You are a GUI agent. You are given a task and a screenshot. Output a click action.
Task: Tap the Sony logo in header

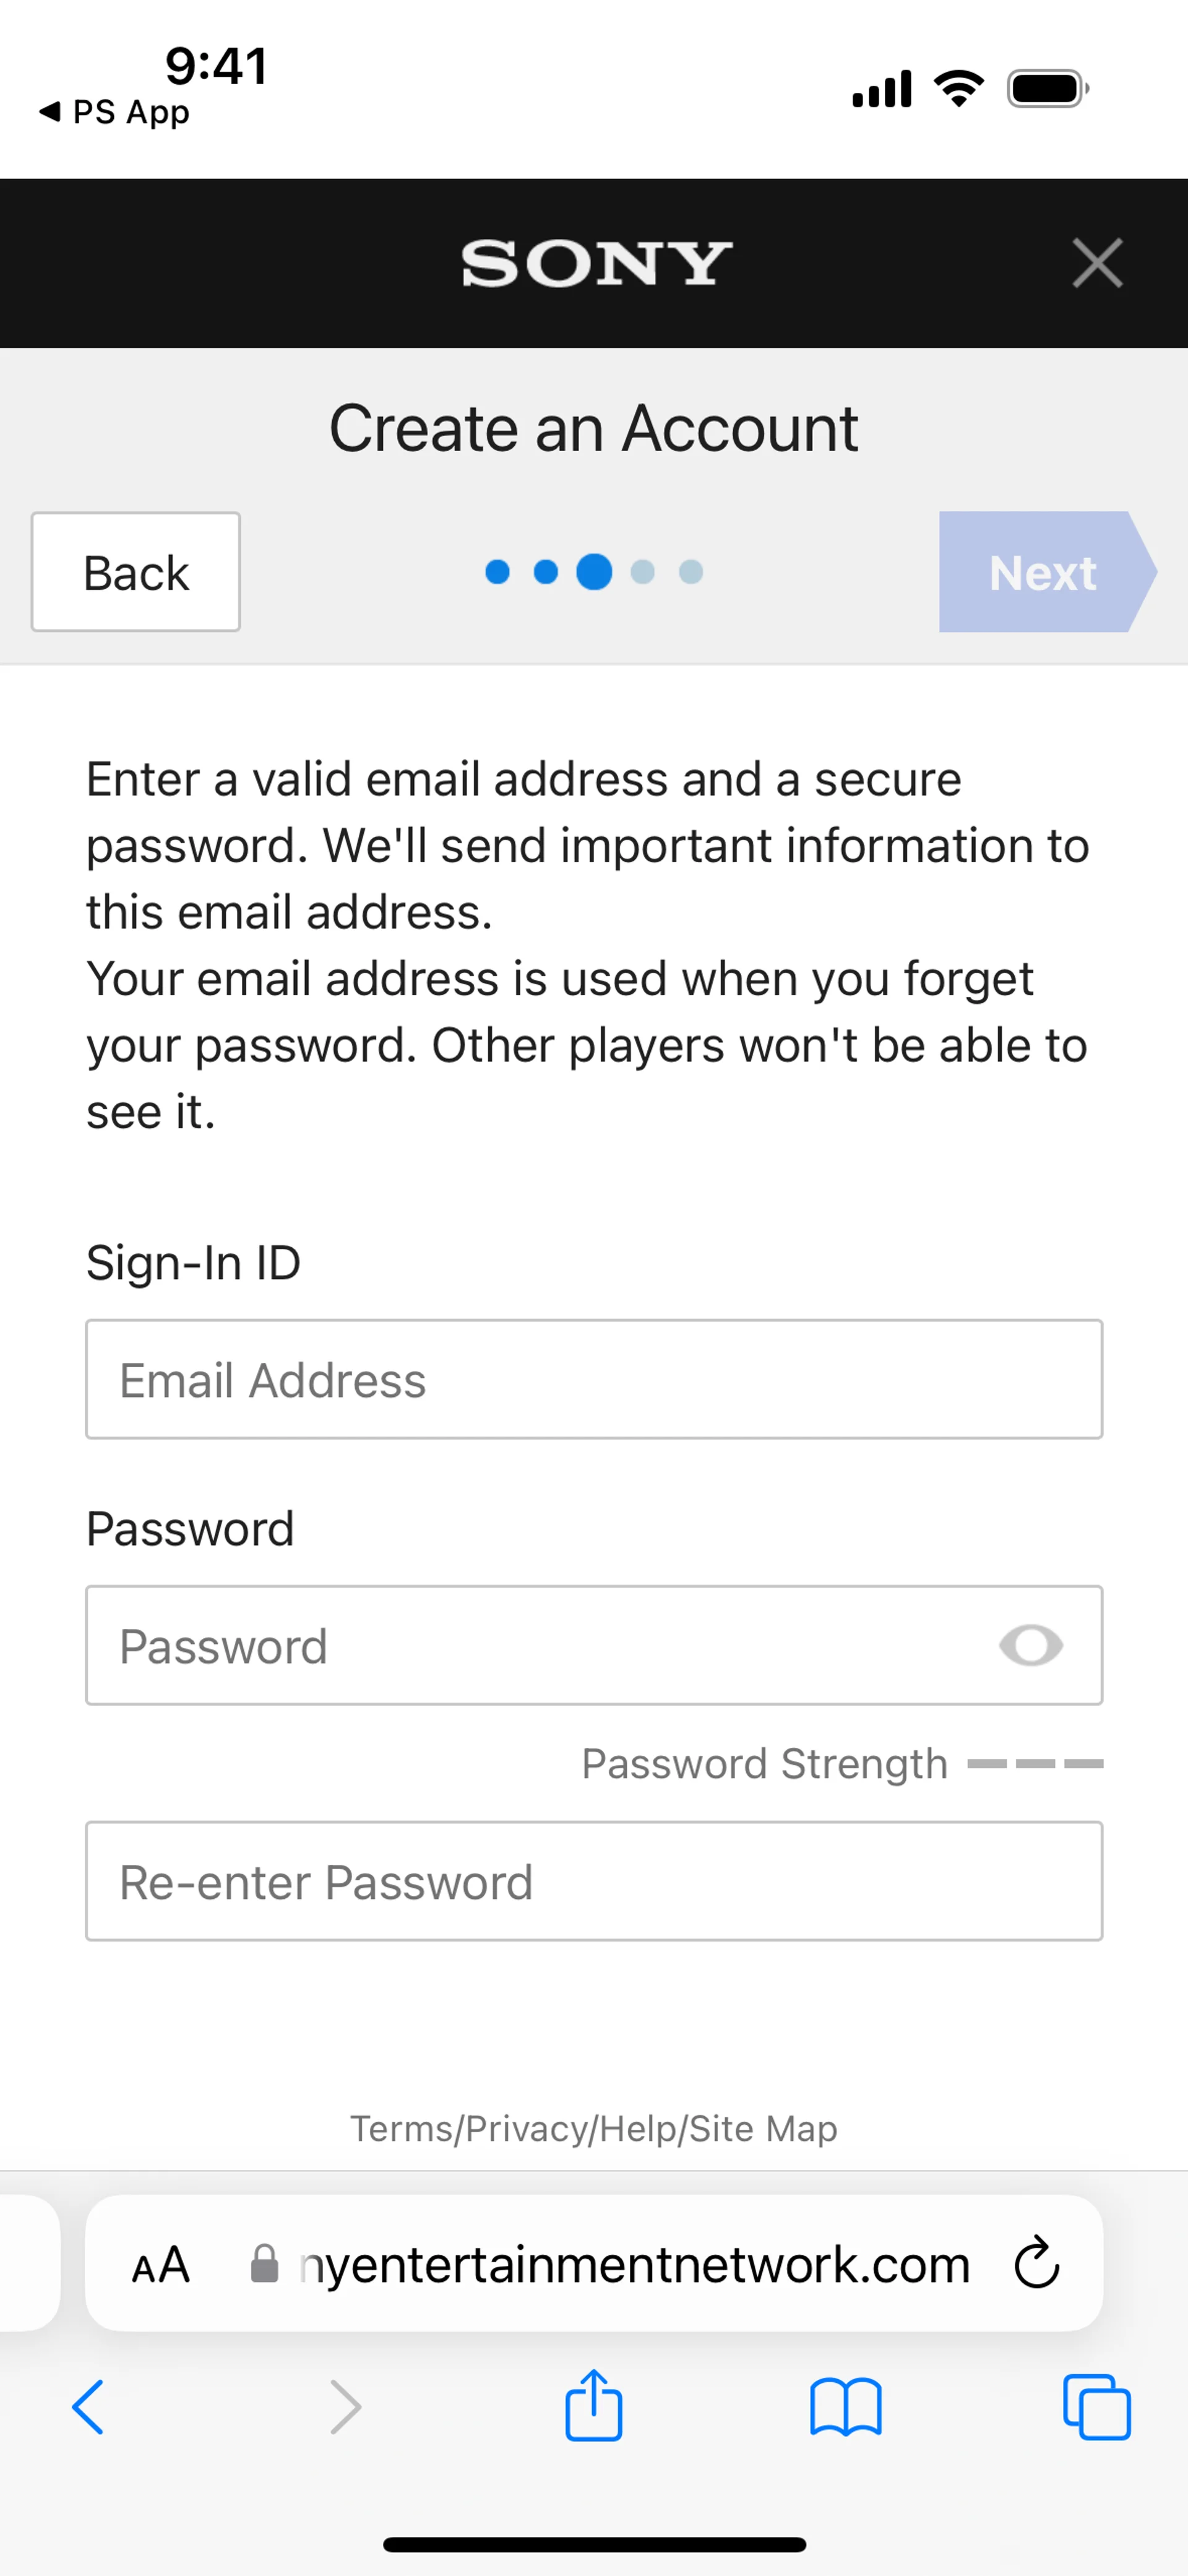click(596, 264)
